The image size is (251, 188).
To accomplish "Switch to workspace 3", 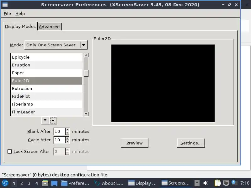I will 29,183.
